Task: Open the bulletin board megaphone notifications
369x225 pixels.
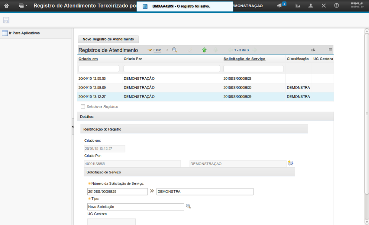Action: [280, 6]
